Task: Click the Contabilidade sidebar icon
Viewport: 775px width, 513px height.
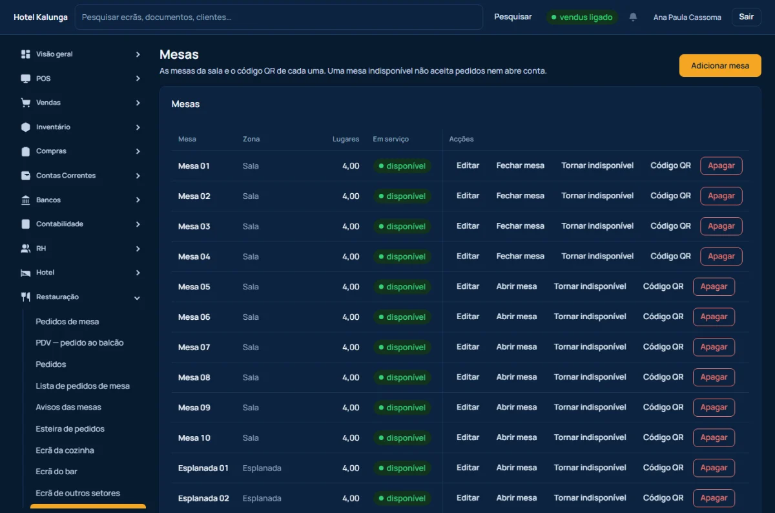Action: tap(26, 224)
